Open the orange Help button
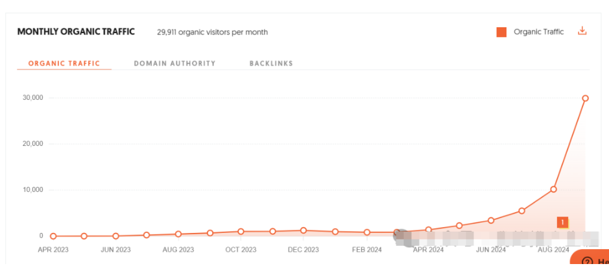 591,259
